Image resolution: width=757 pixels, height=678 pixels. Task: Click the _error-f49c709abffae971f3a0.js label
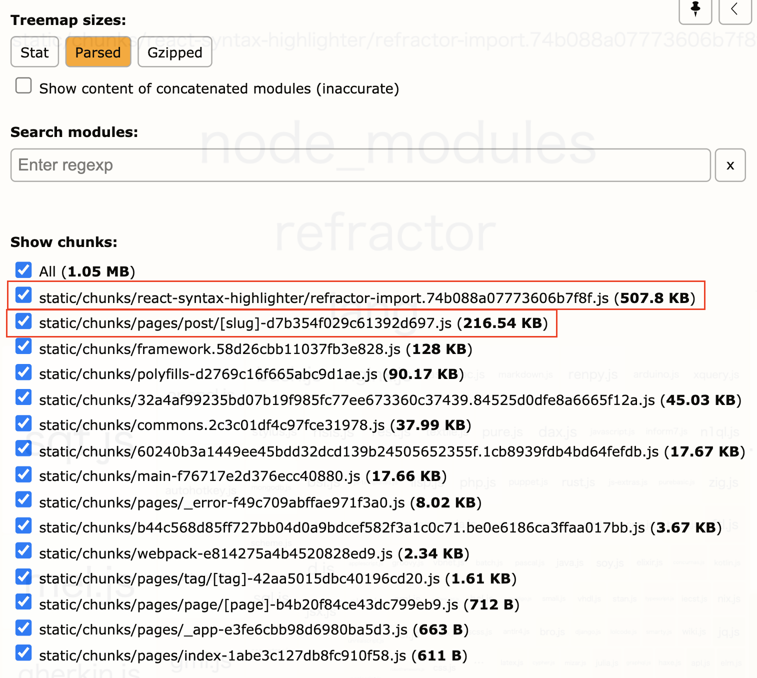click(260, 502)
